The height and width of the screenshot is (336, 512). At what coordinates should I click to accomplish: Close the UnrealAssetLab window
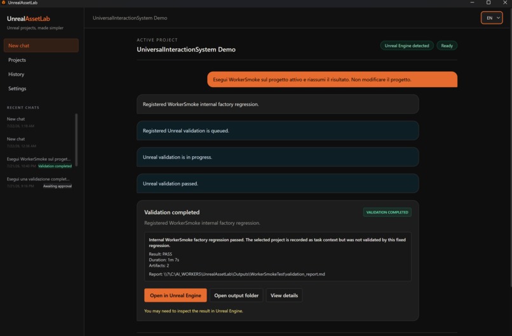pyautogui.click(x=505, y=3)
